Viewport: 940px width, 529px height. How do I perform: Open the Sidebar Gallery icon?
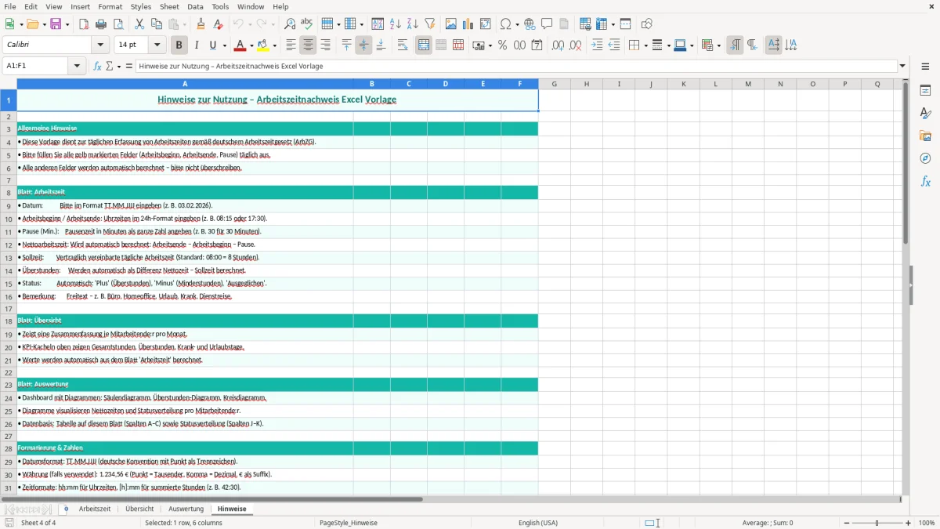(925, 136)
